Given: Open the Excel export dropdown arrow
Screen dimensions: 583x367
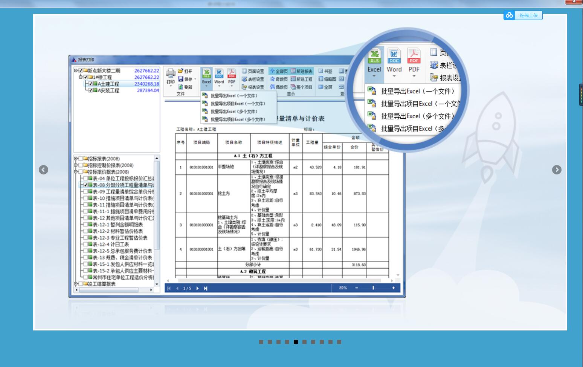Looking at the screenshot, I should (x=207, y=86).
